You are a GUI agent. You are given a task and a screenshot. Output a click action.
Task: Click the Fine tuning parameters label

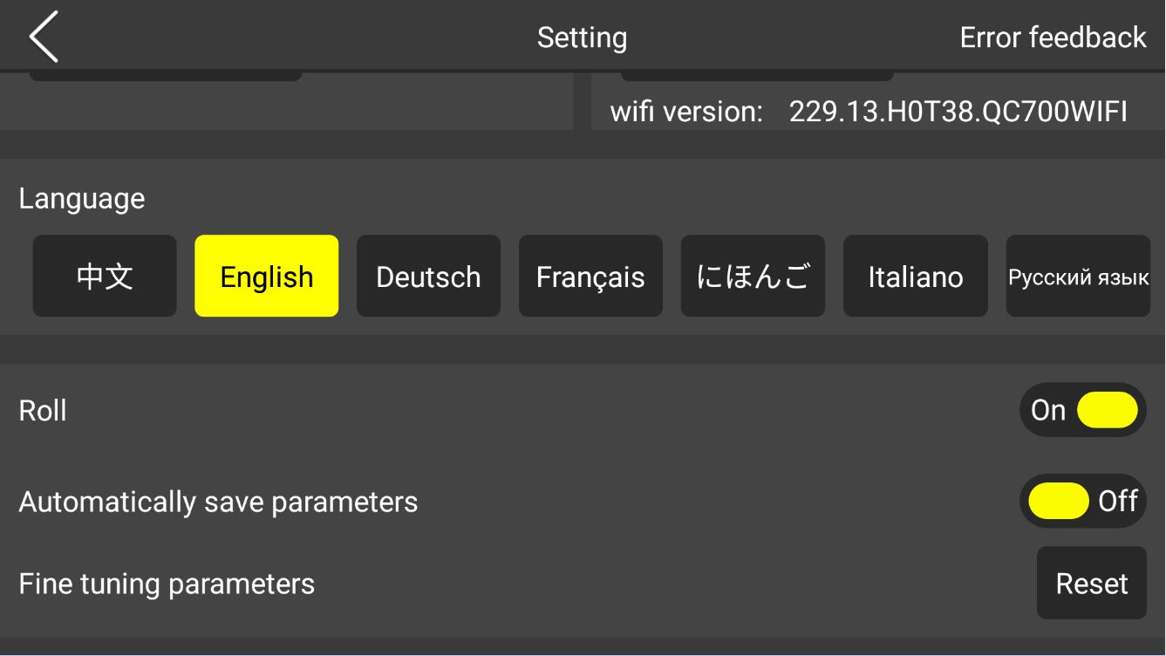click(167, 584)
